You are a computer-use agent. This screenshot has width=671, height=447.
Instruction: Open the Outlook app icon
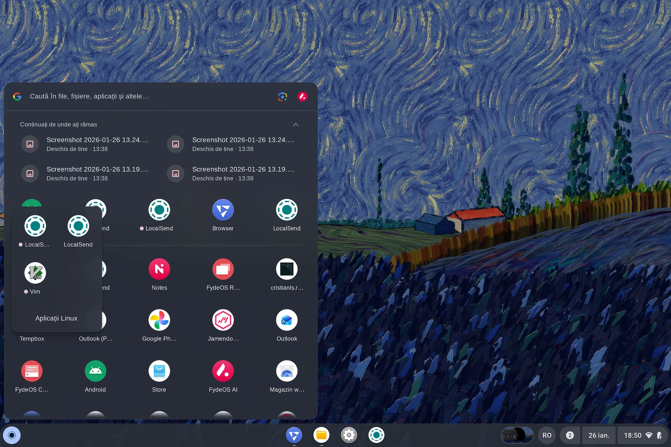pyautogui.click(x=287, y=320)
